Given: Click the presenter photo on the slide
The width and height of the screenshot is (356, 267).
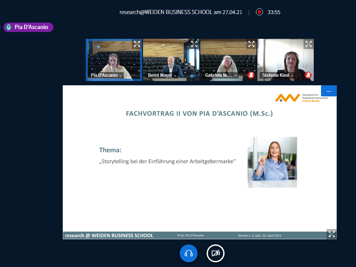Looking at the screenshot, I should click(272, 162).
